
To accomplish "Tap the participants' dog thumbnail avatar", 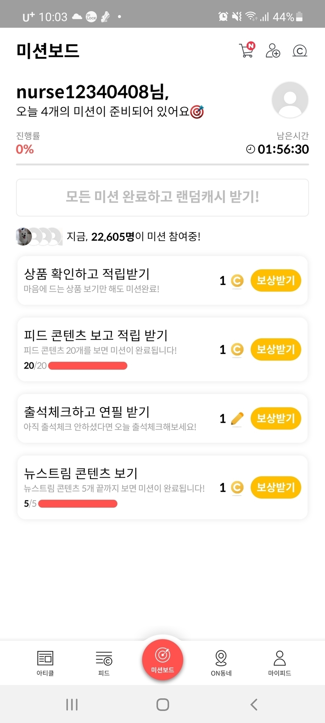I will click(24, 236).
